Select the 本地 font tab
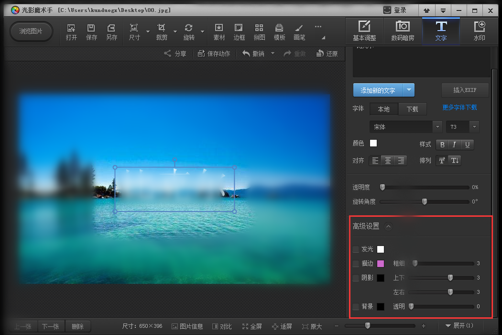502x335 pixels. (x=384, y=109)
